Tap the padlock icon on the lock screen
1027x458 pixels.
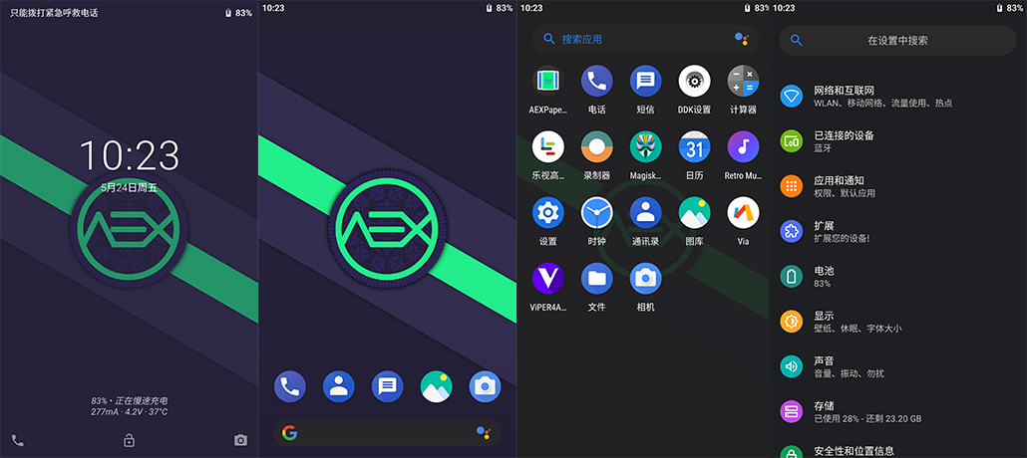click(x=129, y=440)
